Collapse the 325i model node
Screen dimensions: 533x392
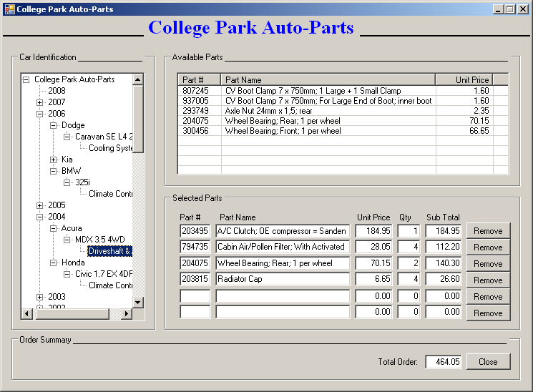pyautogui.click(x=67, y=182)
